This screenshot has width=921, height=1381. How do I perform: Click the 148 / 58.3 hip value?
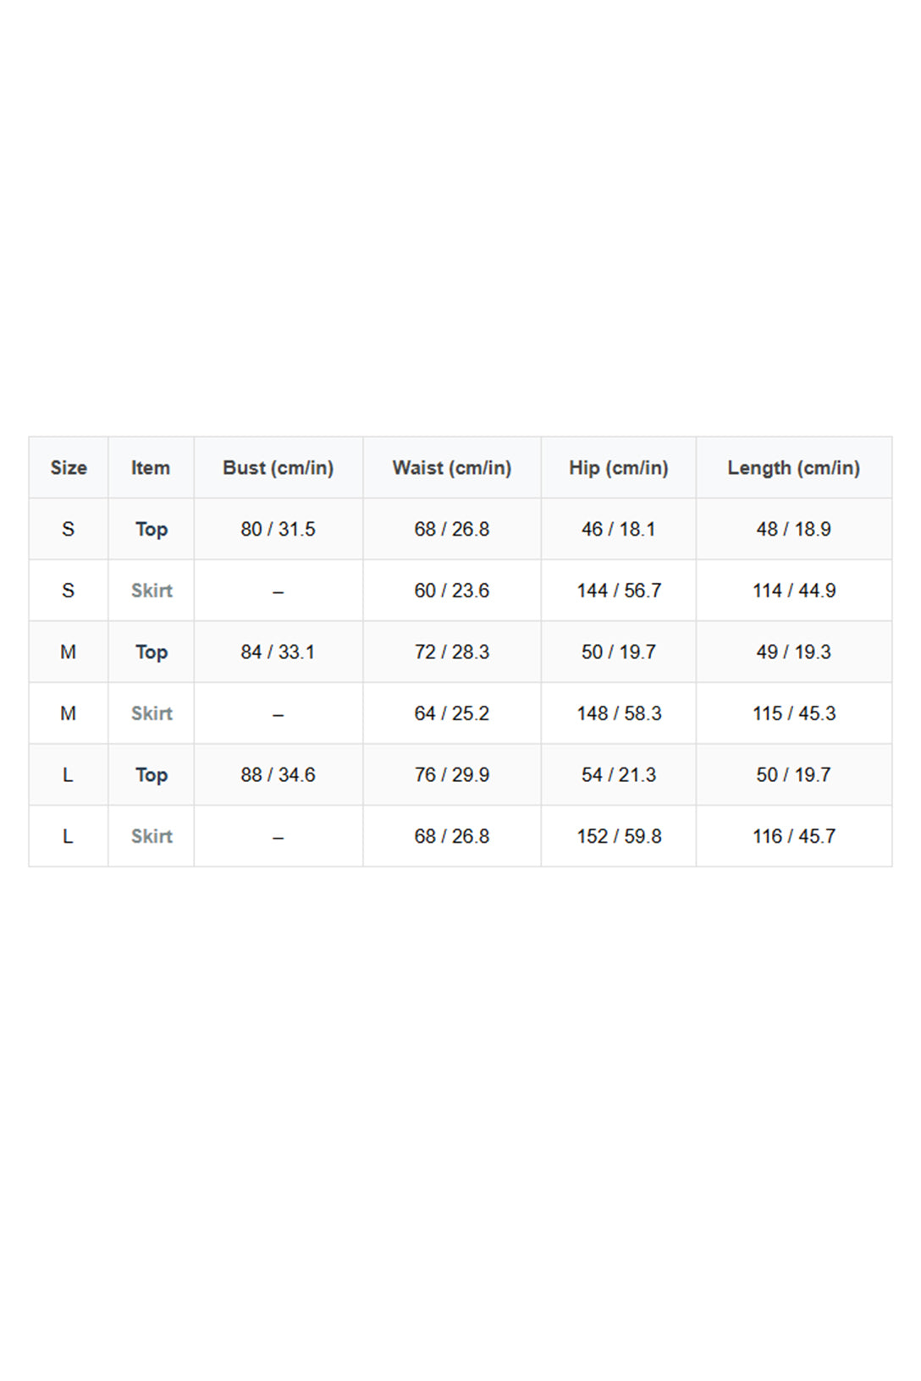(619, 713)
